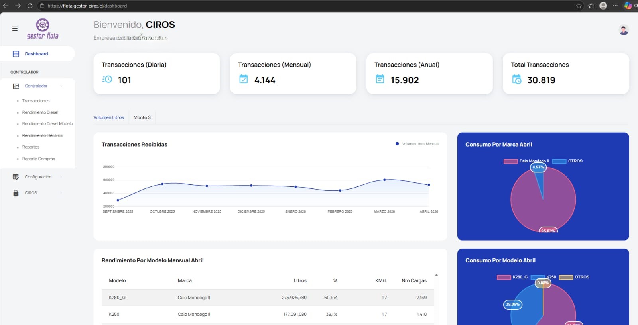Image resolution: width=638 pixels, height=325 pixels.
Task: Click the annual transactions calendar icon
Action: point(380,79)
